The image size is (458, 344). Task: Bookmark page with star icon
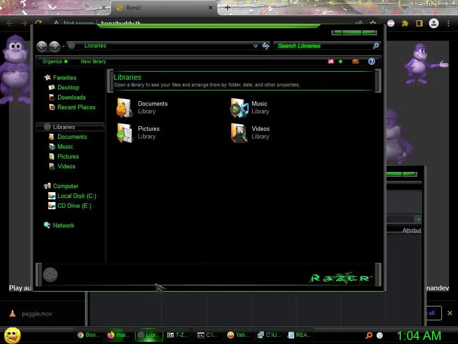point(373,23)
